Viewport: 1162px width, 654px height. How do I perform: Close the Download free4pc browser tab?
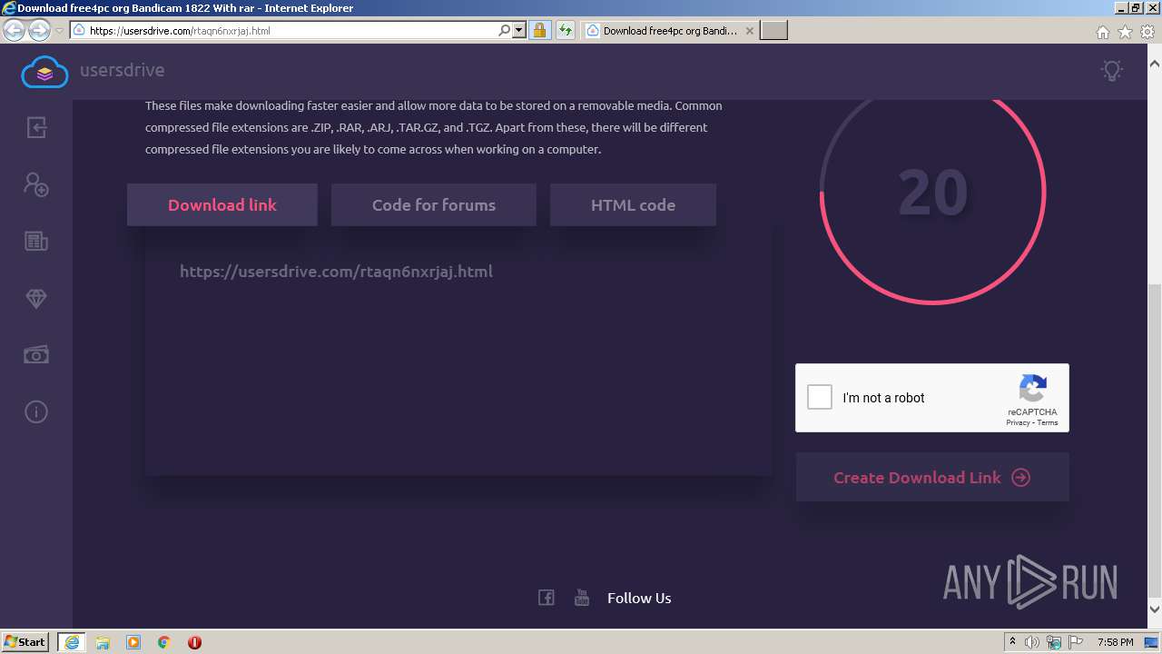pos(749,30)
